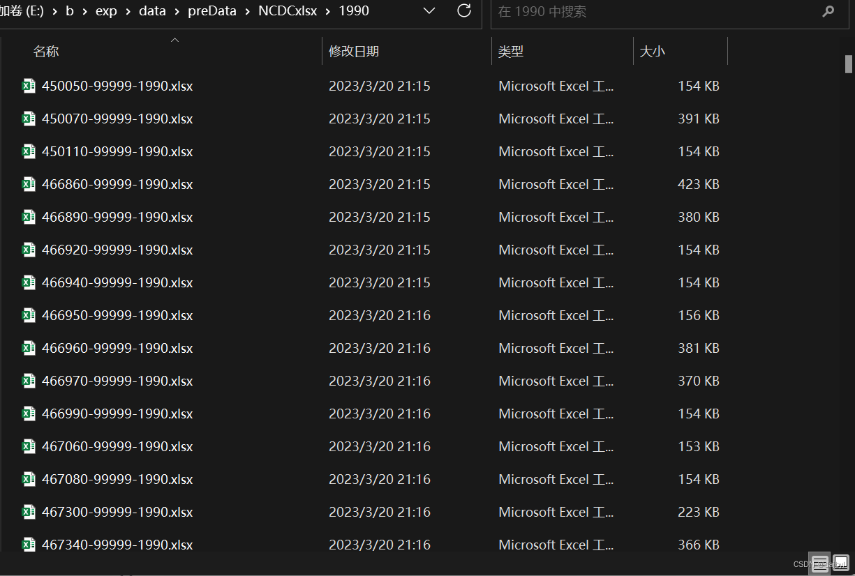Select file name 466950-99999-1990.xlsx
Image resolution: width=855 pixels, height=576 pixels.
click(117, 316)
